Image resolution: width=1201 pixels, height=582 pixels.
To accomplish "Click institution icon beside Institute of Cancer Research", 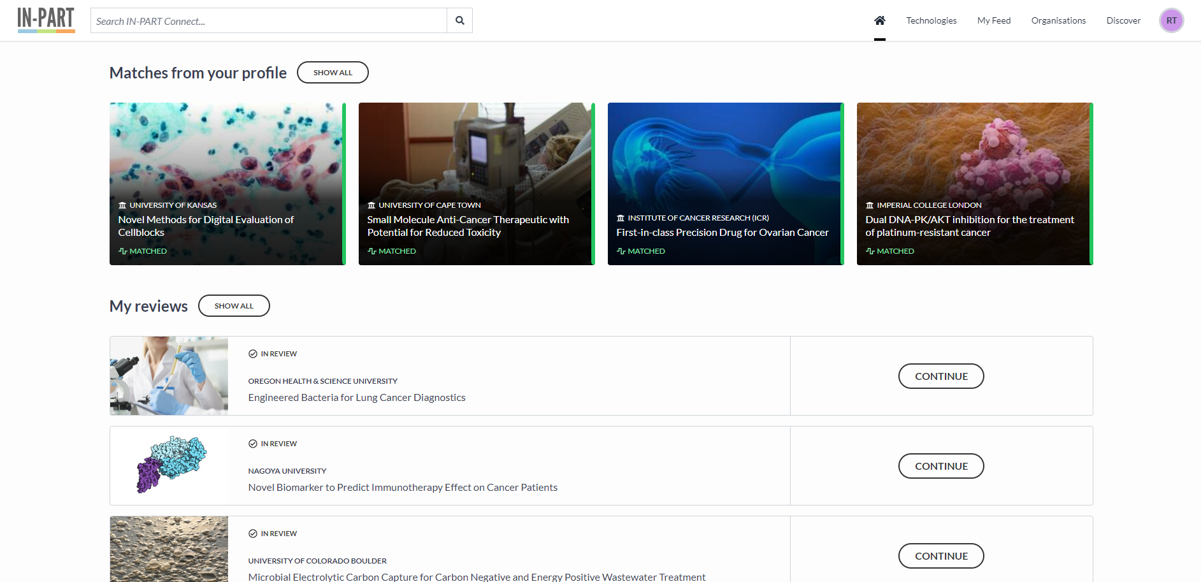I will tap(621, 218).
